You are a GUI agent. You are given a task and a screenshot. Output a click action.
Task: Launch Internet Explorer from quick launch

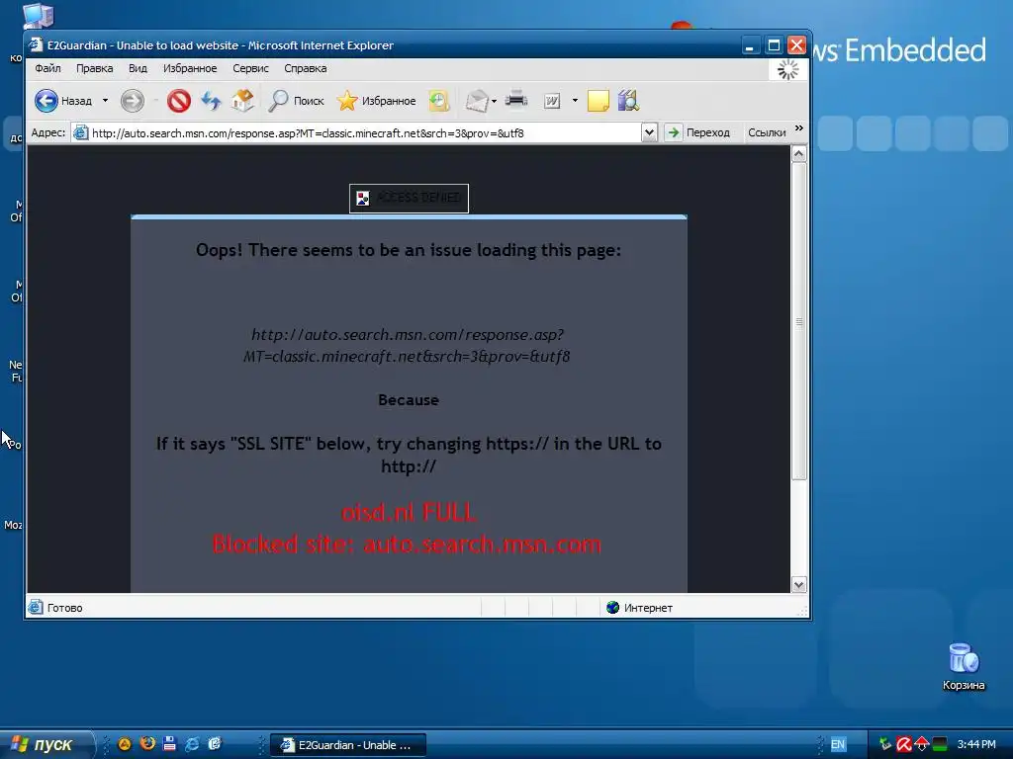click(192, 744)
